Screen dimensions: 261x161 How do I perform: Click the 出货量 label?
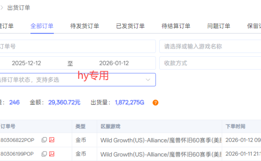pos(100,102)
